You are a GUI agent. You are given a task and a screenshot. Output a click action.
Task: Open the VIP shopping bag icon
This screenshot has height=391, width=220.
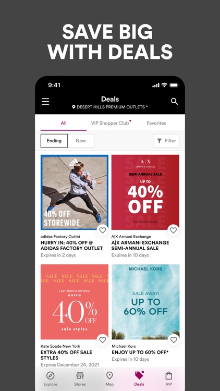click(x=169, y=375)
